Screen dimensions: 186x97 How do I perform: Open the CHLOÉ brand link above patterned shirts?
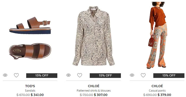94,86
